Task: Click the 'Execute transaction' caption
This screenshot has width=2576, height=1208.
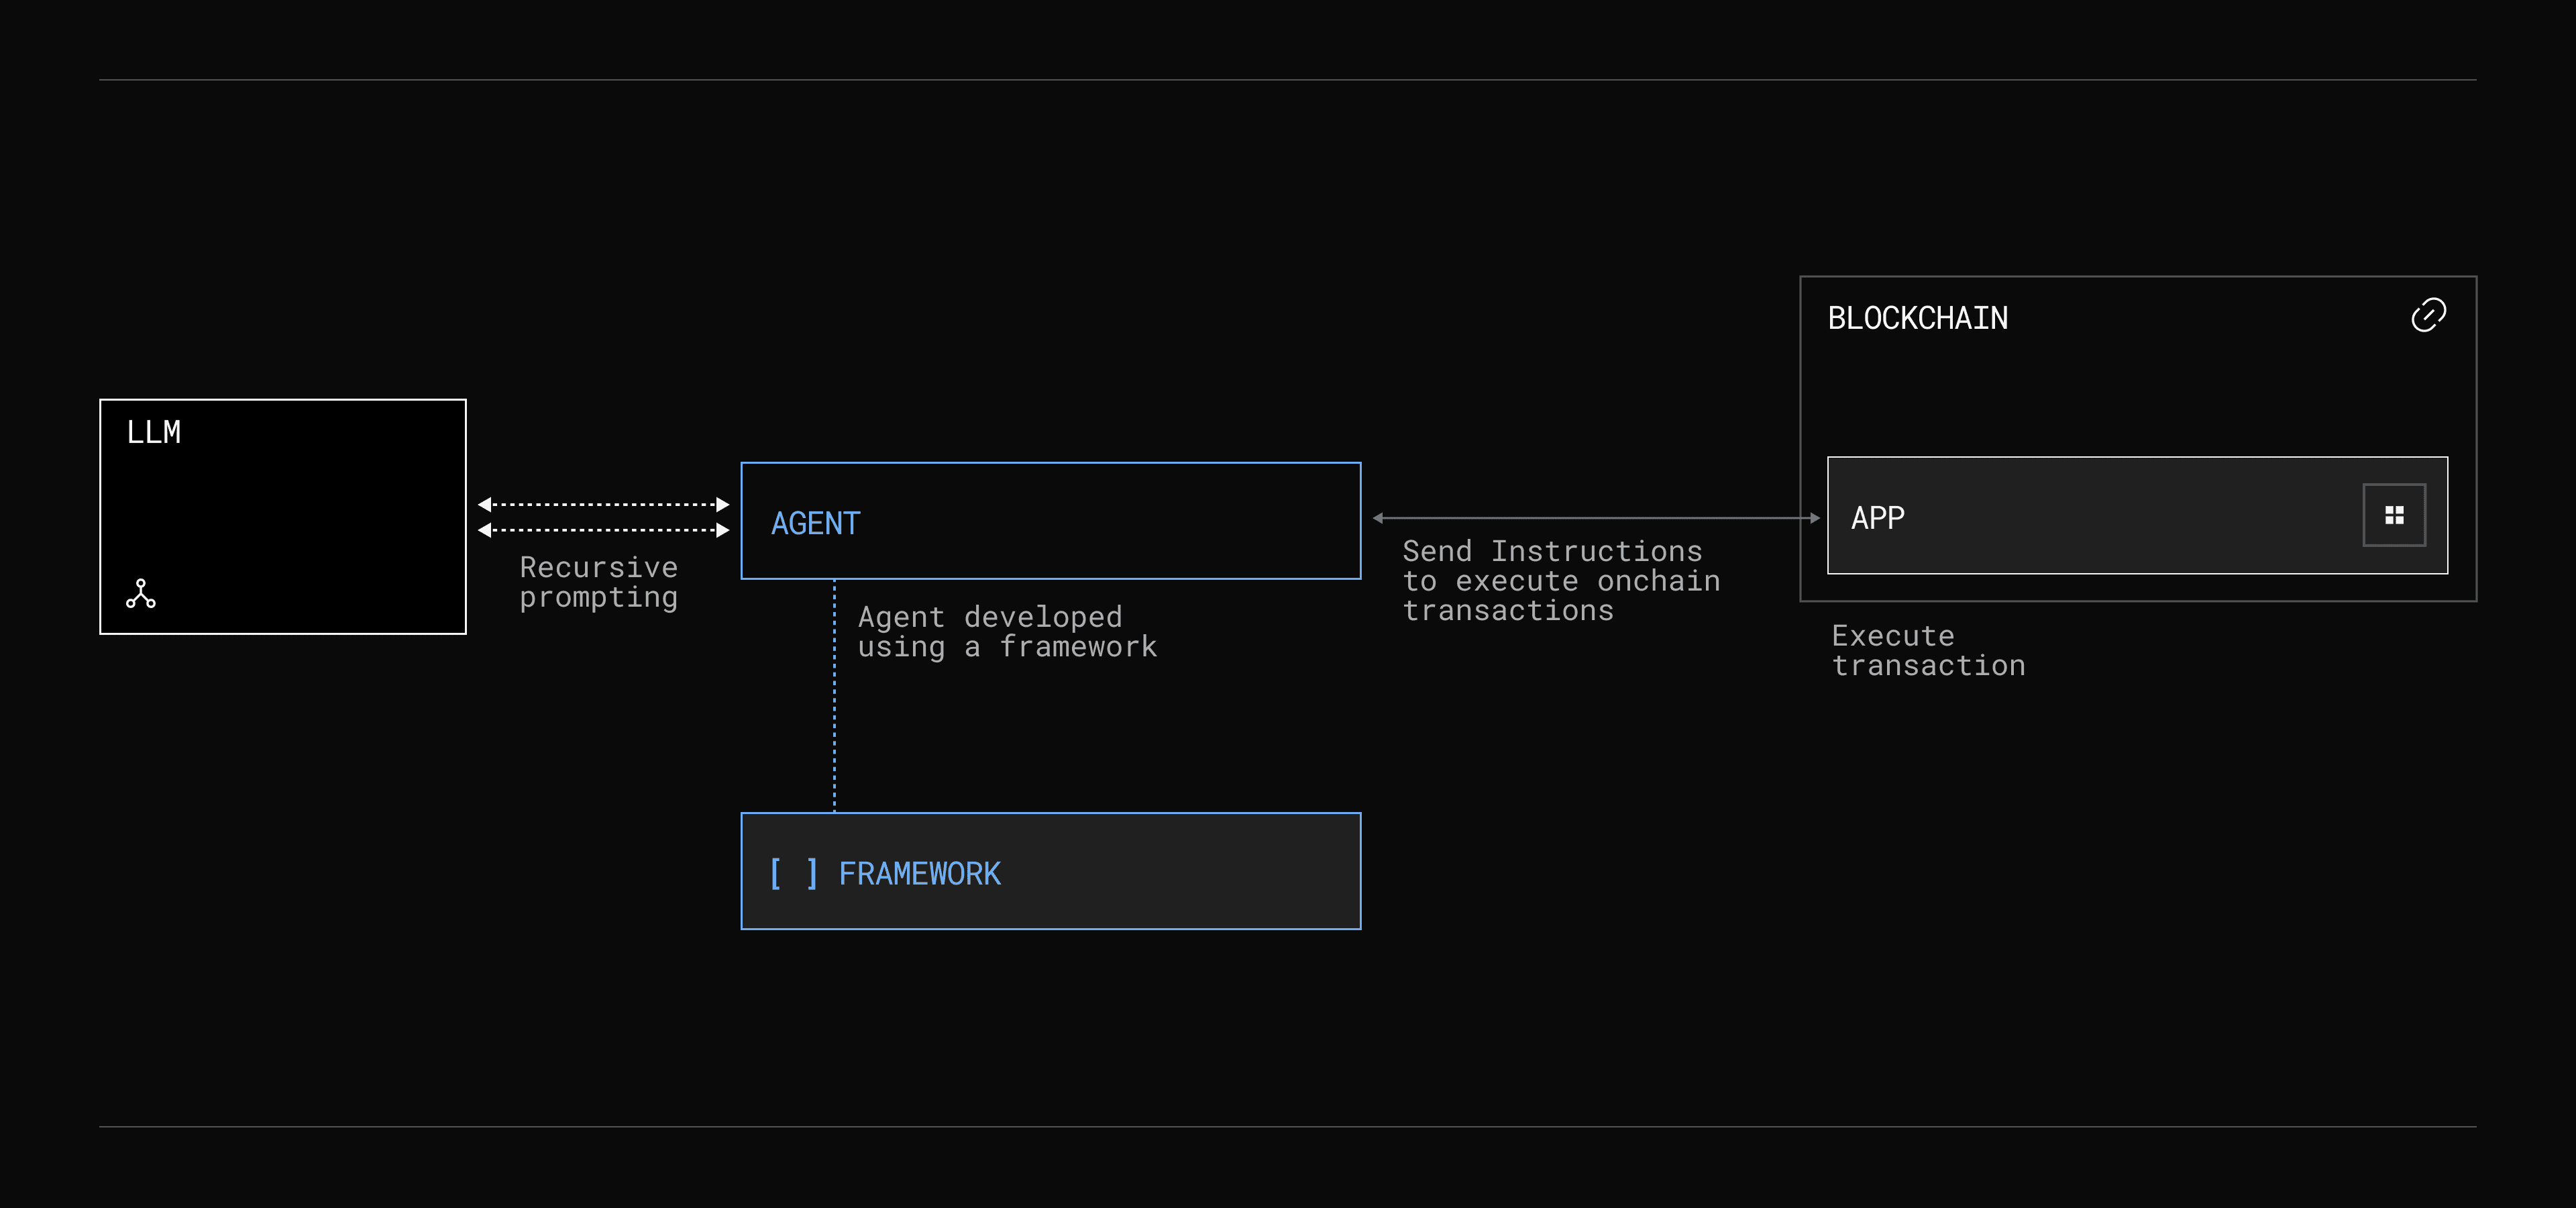Action: [1927, 650]
